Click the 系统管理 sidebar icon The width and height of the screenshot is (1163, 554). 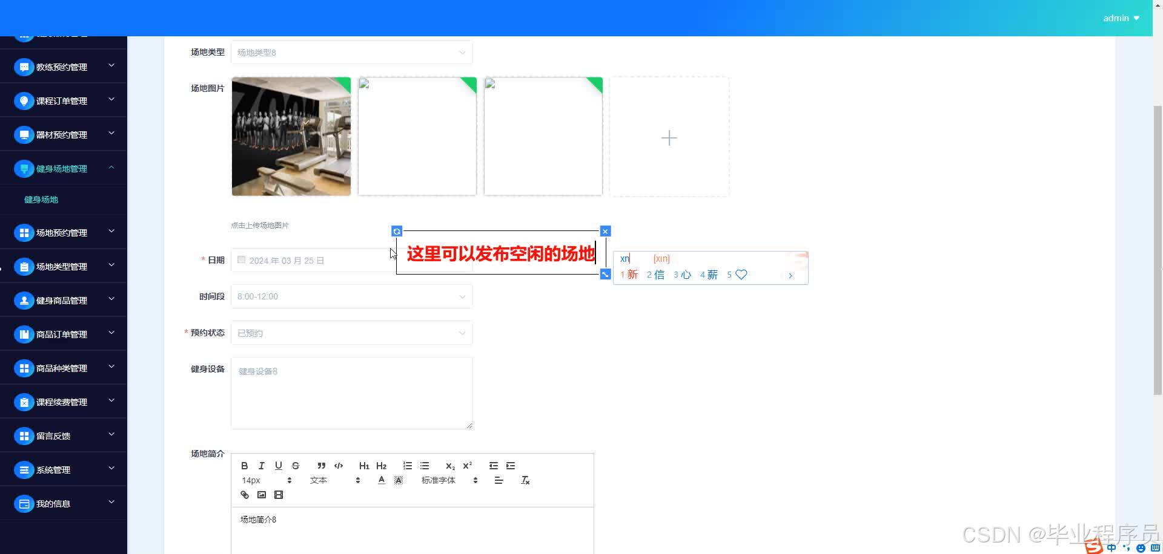click(x=24, y=470)
